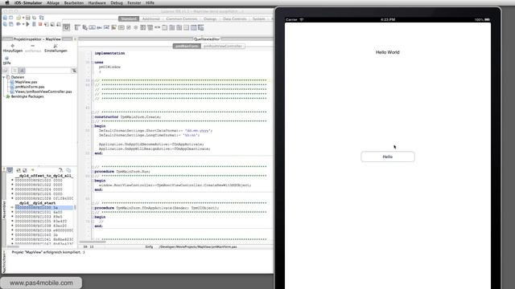Select the TCheckBox palette component
The width and height of the screenshot is (515, 289).
pos(129,27)
